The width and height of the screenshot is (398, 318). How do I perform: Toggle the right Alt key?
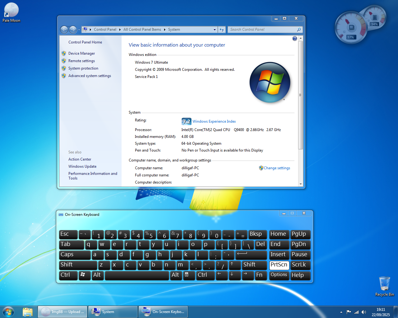(x=176, y=275)
